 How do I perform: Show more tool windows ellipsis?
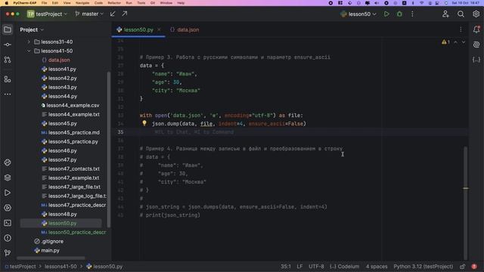tap(8, 94)
